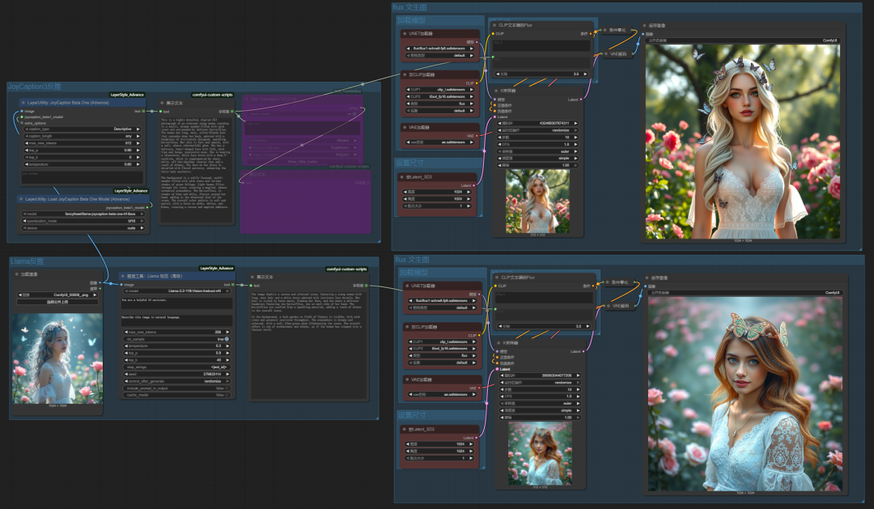The image size is (874, 509).
Task: Increase max_new_tokens 512 with right arrow
Action: 138,143
